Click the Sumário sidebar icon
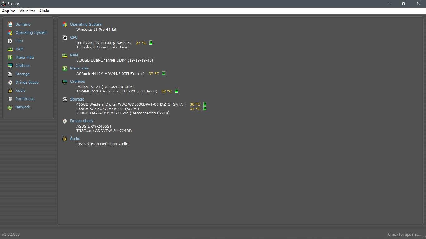Image resolution: width=426 pixels, height=239 pixels. tap(10, 24)
